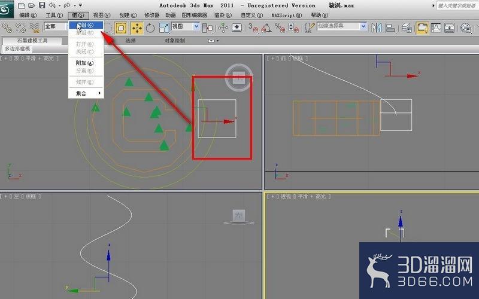Screen dimensions: 479x299
Task: Click the ribbon minimize toggle button
Action: pos(211,41)
